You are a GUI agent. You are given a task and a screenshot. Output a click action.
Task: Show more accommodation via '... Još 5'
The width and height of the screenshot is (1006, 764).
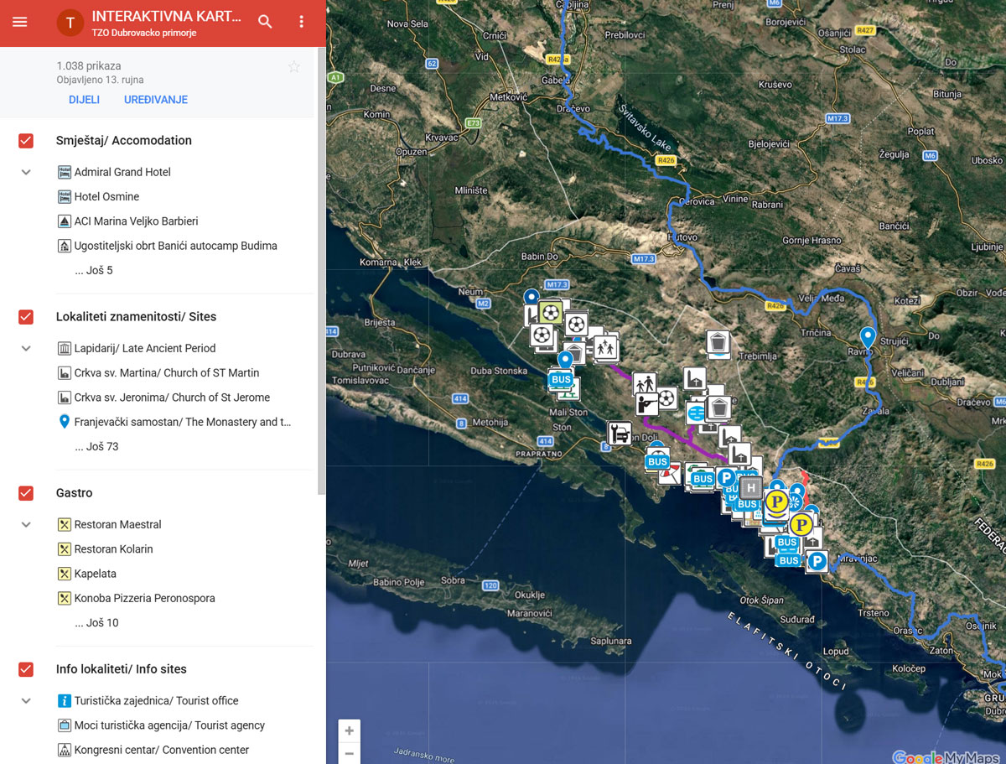point(94,270)
